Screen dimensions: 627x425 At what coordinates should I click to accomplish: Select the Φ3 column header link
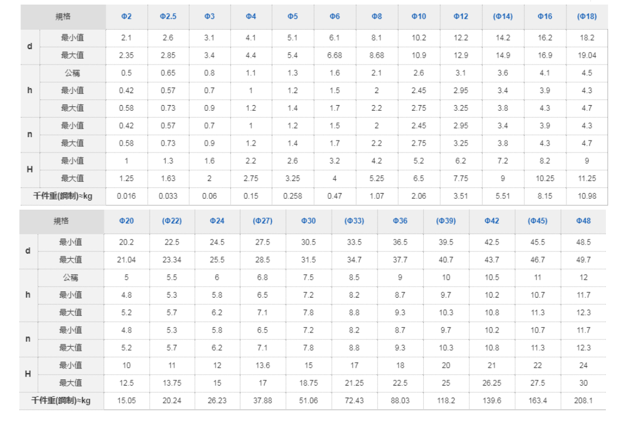pos(210,17)
